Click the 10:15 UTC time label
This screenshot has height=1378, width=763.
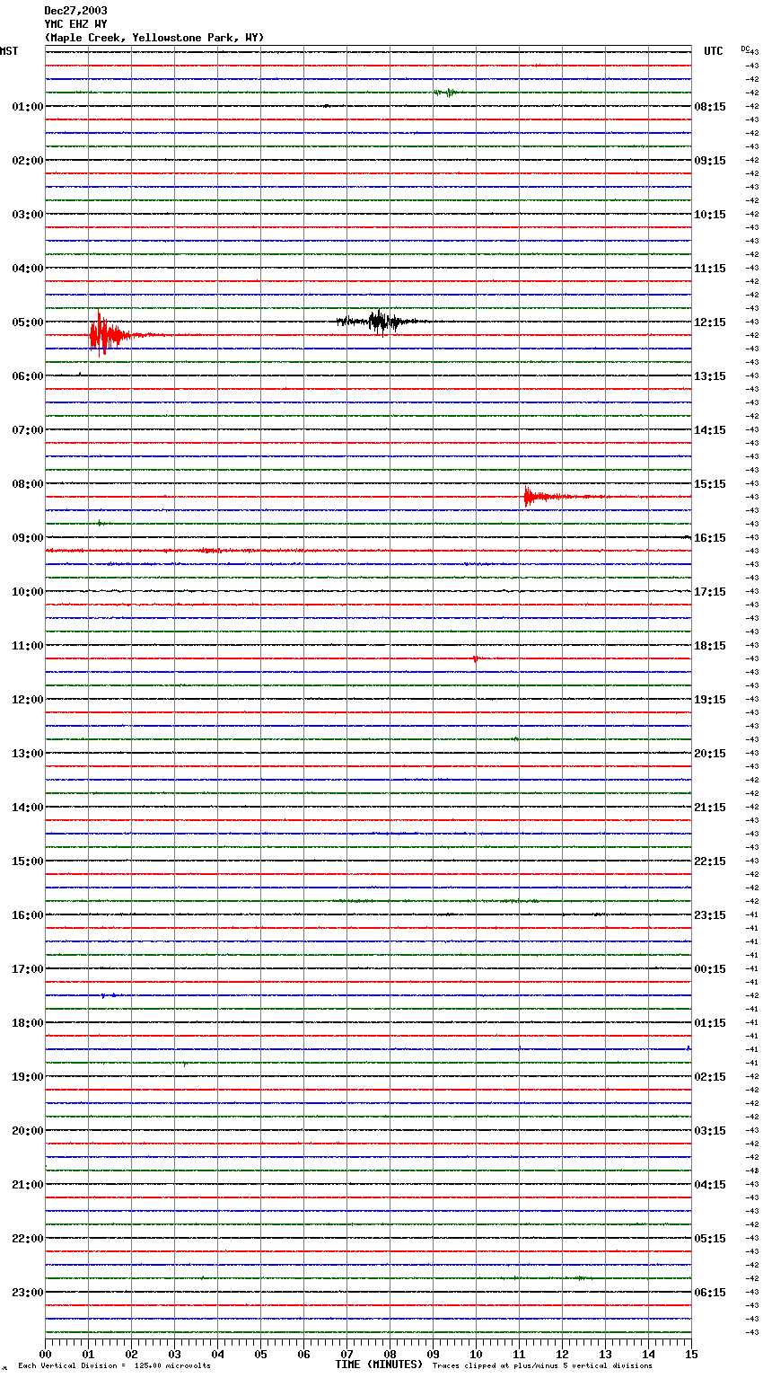click(710, 215)
